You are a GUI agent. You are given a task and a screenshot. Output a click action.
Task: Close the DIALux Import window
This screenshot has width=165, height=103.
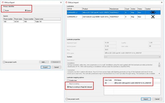click(162, 2)
